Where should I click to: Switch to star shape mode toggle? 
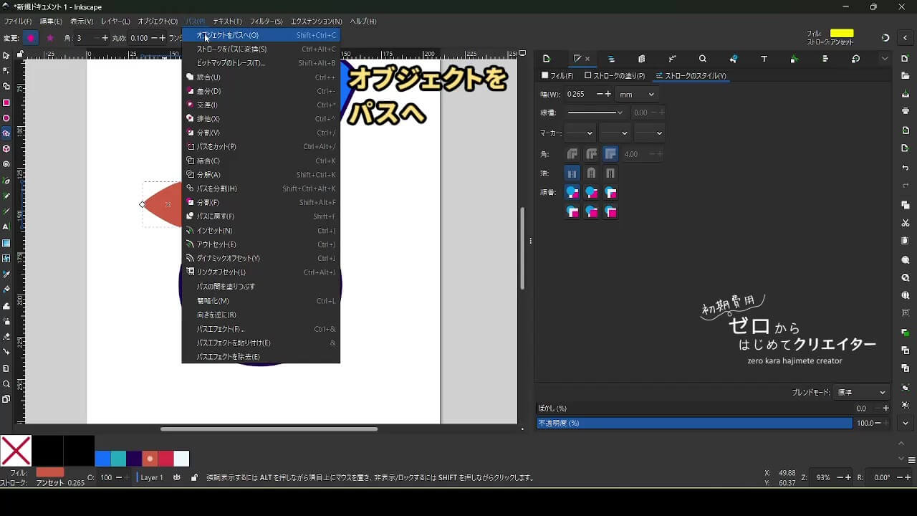[49, 38]
